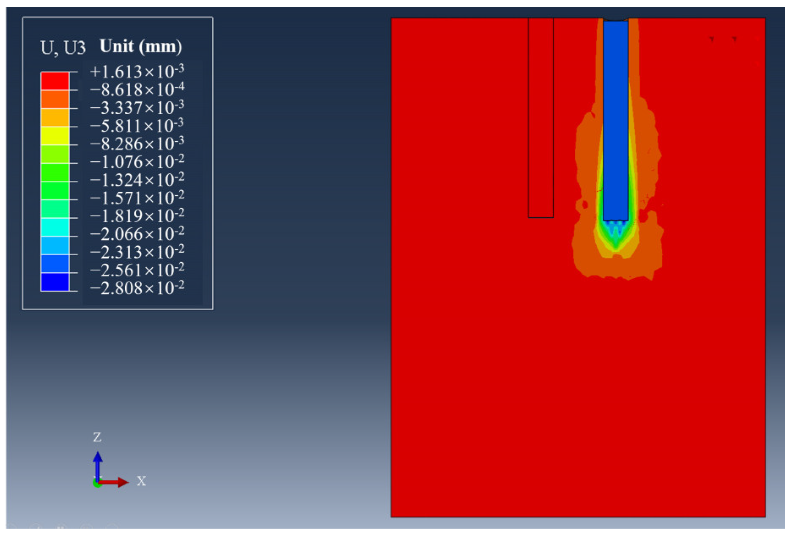Select the legend value −8.286×10⁻³
Image resolution: width=790 pixels, height=535 pixels.
[137, 144]
